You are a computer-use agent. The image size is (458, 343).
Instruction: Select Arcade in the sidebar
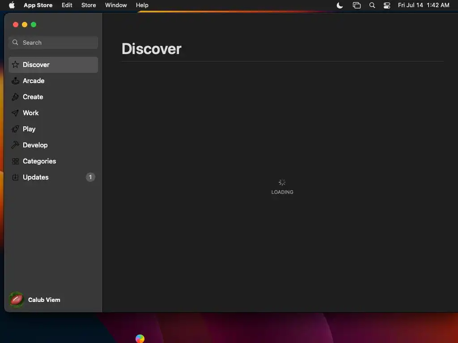53,81
